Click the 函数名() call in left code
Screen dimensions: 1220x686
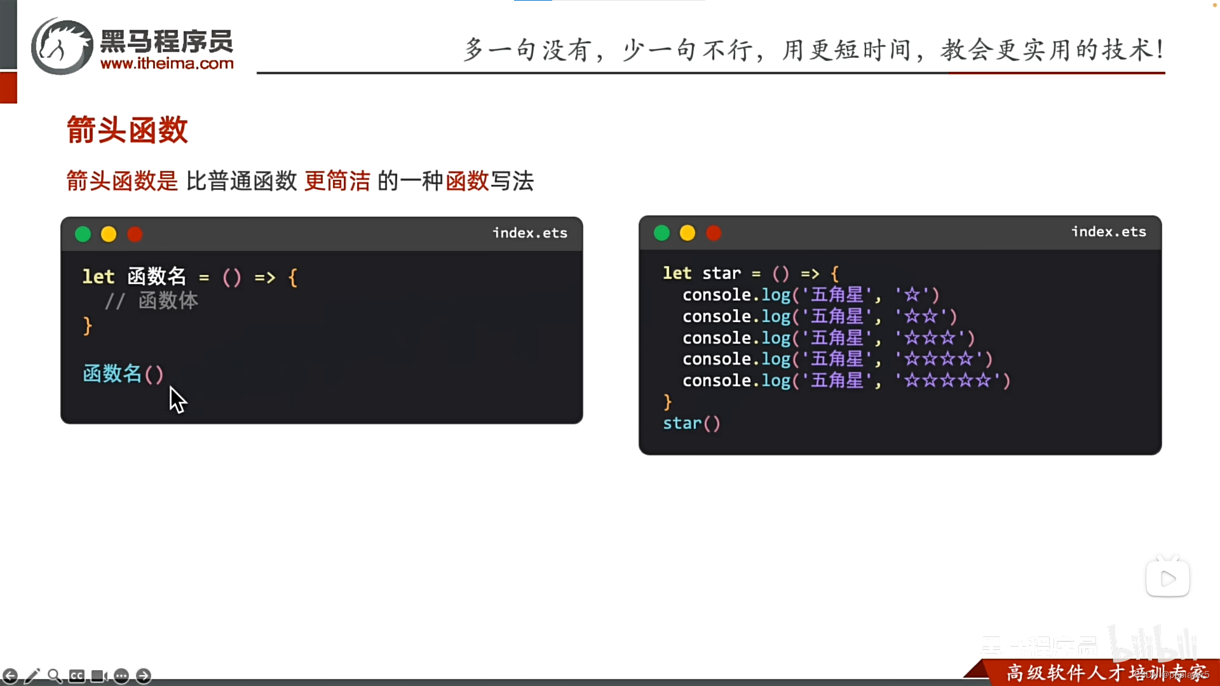click(x=123, y=373)
